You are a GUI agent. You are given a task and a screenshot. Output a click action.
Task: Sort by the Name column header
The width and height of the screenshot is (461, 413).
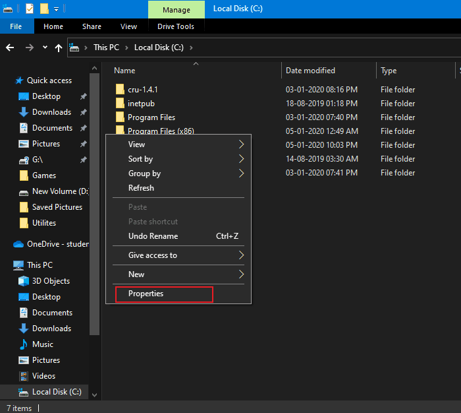coord(124,71)
